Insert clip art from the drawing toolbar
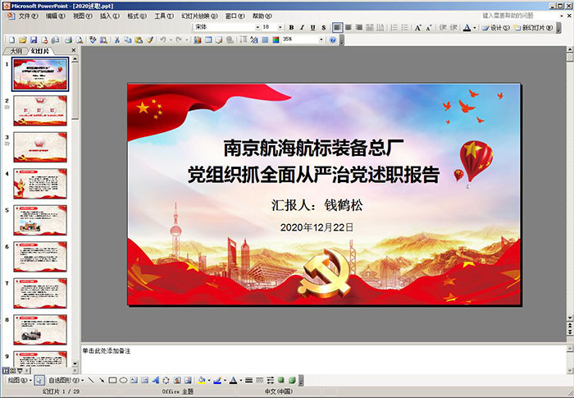Image resolution: width=574 pixels, height=398 pixels. (177, 381)
